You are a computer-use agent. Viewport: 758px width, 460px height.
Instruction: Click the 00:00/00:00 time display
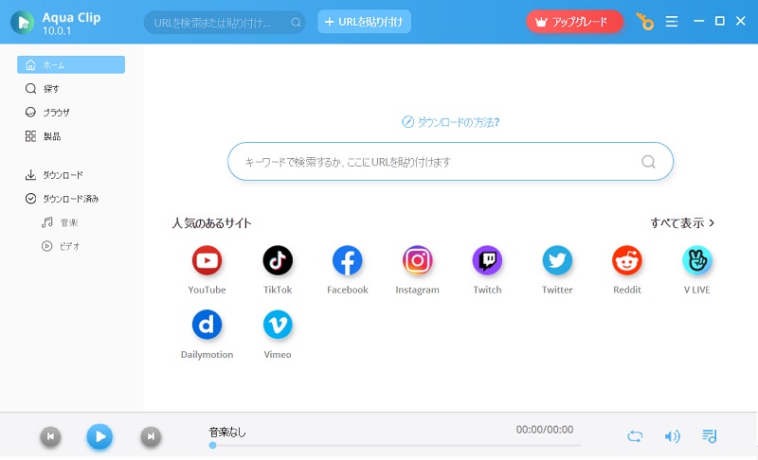tap(545, 430)
